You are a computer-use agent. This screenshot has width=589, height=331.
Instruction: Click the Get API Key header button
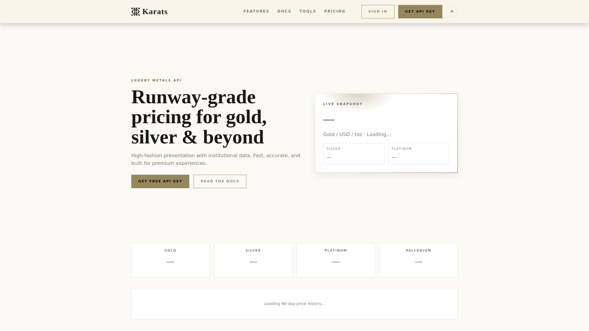(420, 12)
